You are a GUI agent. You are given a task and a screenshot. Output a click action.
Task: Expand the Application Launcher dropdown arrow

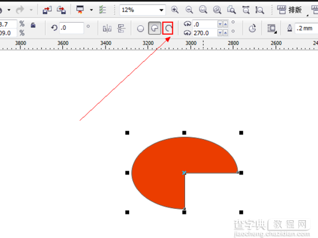[92, 10]
